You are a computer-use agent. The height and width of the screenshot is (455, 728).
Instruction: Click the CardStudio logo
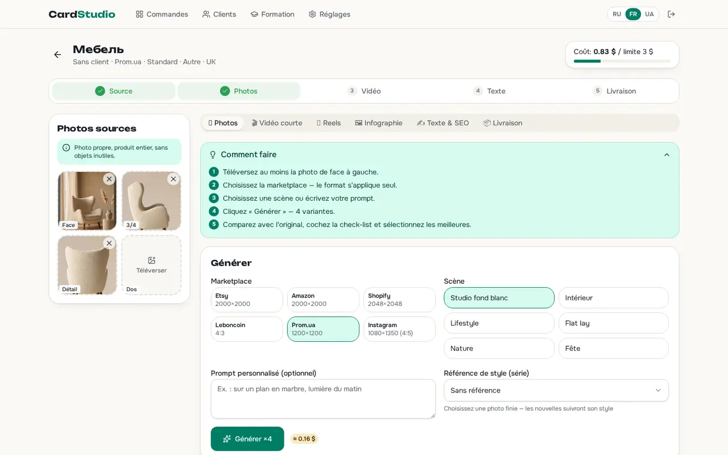click(x=82, y=14)
